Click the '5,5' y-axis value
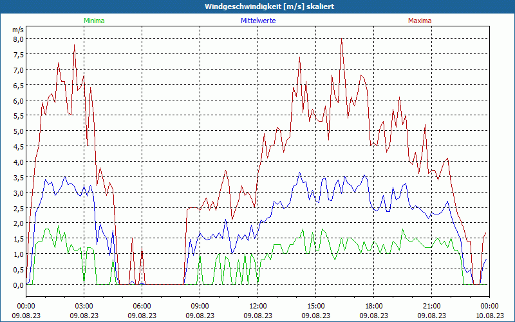 point(19,116)
